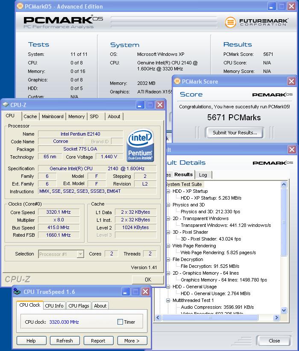Open the Memory tab in CPU-Z
The image size is (299, 351).
pos(76,116)
